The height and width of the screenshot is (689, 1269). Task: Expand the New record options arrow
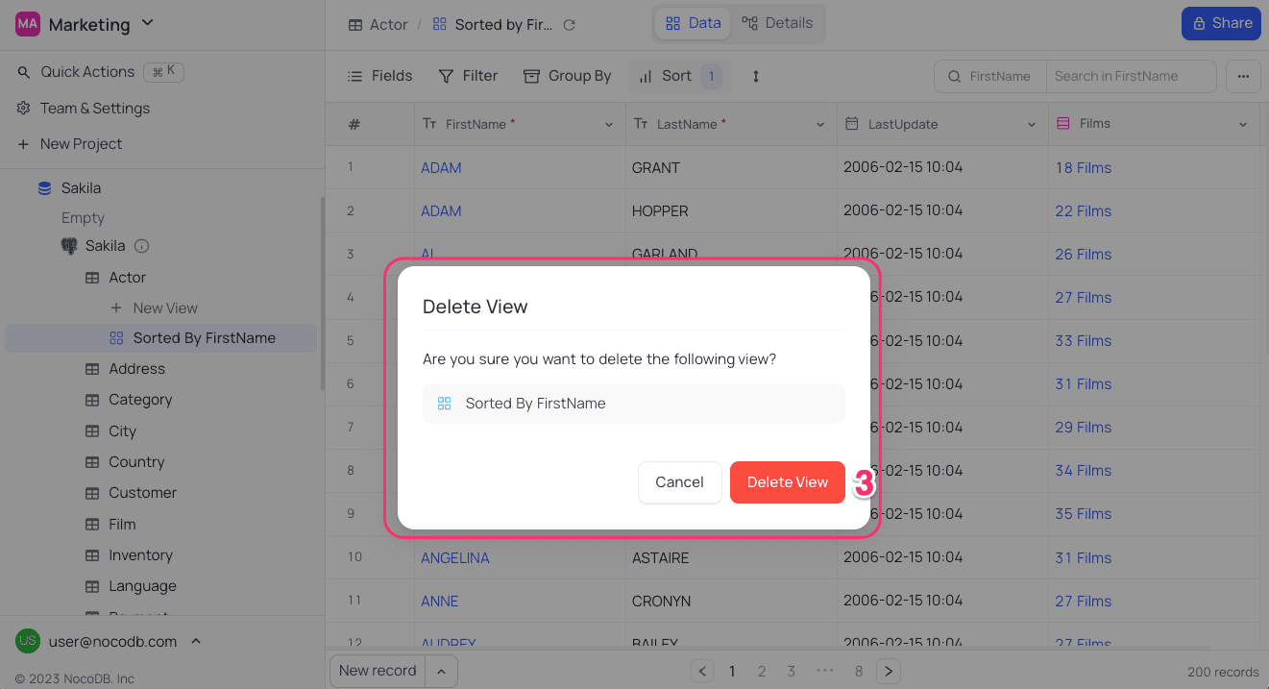coord(442,671)
